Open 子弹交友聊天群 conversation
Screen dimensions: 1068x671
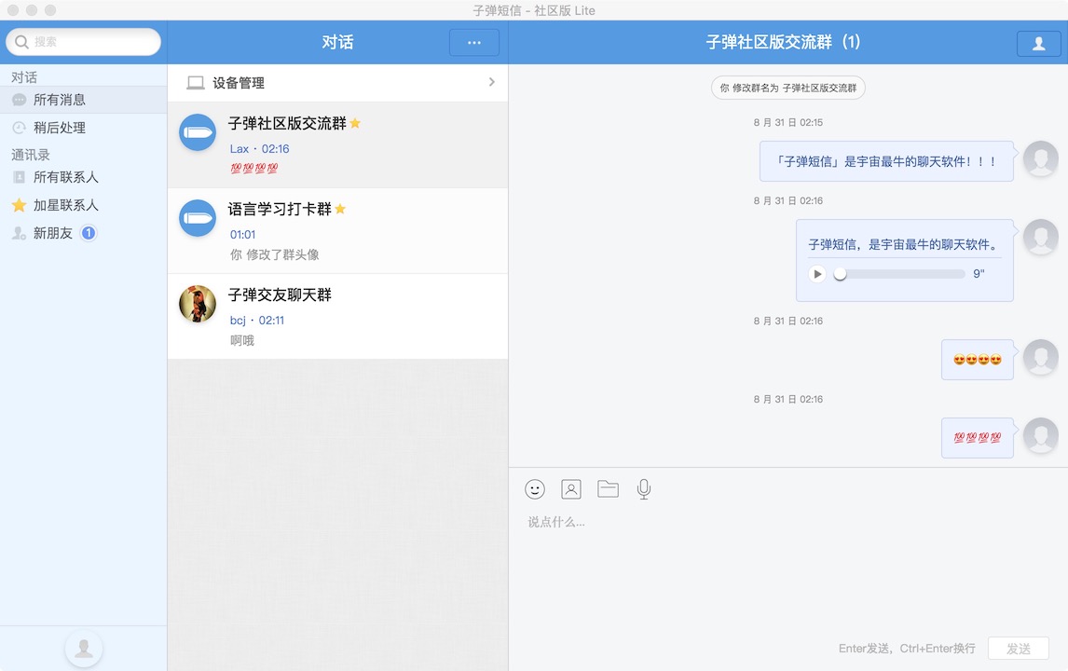coord(338,317)
